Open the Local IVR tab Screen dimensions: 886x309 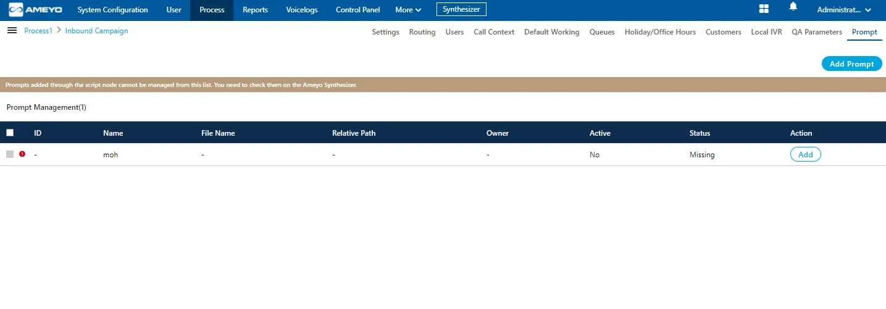click(x=767, y=32)
